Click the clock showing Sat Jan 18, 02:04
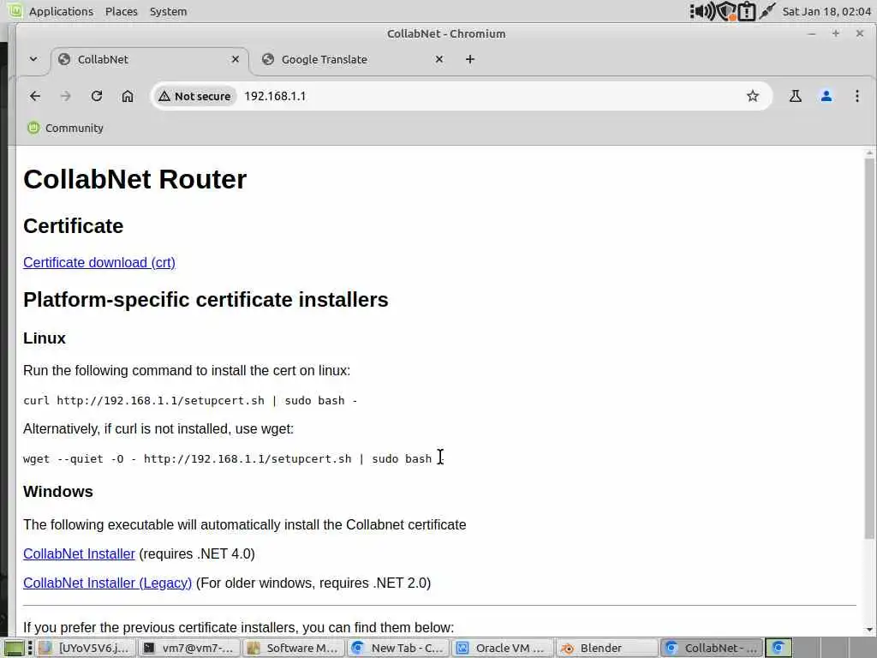Image resolution: width=877 pixels, height=658 pixels. 826,11
